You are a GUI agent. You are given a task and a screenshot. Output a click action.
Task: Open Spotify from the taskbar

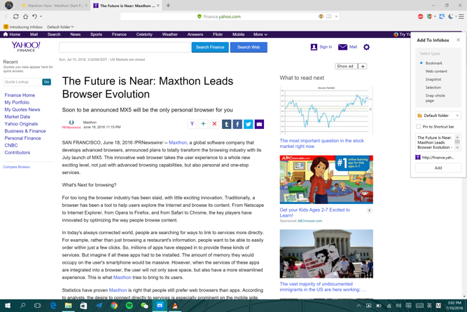coord(129,306)
